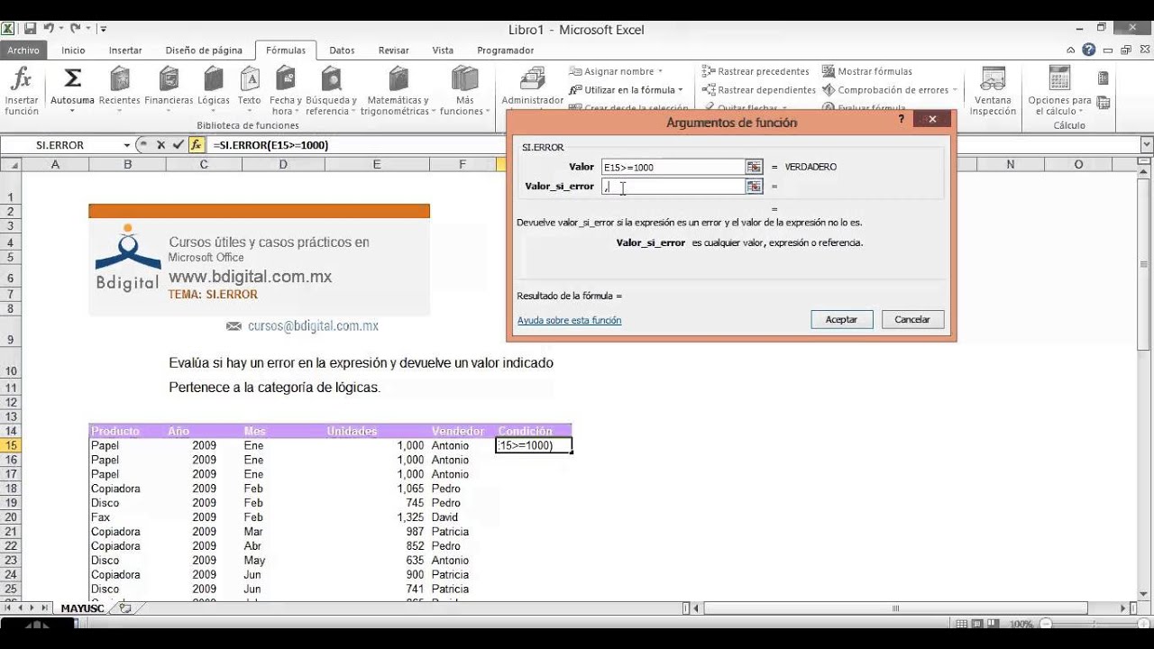Click next sheet navigation arrow
Image resolution: width=1154 pixels, height=649 pixels.
click(32, 608)
